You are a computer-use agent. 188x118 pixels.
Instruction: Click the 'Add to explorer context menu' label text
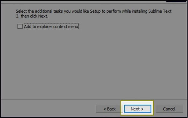click(x=51, y=27)
